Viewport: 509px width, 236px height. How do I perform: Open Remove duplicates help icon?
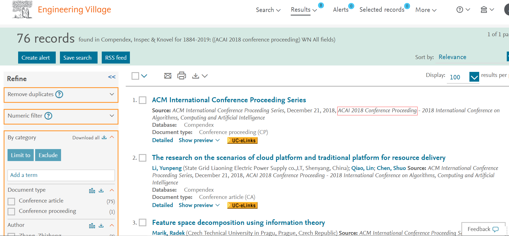[59, 94]
